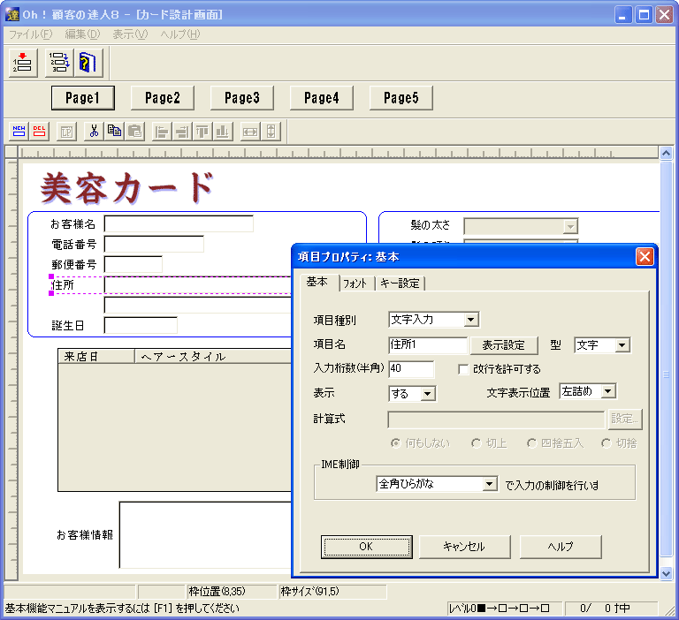Click the 項目名 field containing 住所1
This screenshot has height=620, width=679.
pyautogui.click(x=427, y=344)
